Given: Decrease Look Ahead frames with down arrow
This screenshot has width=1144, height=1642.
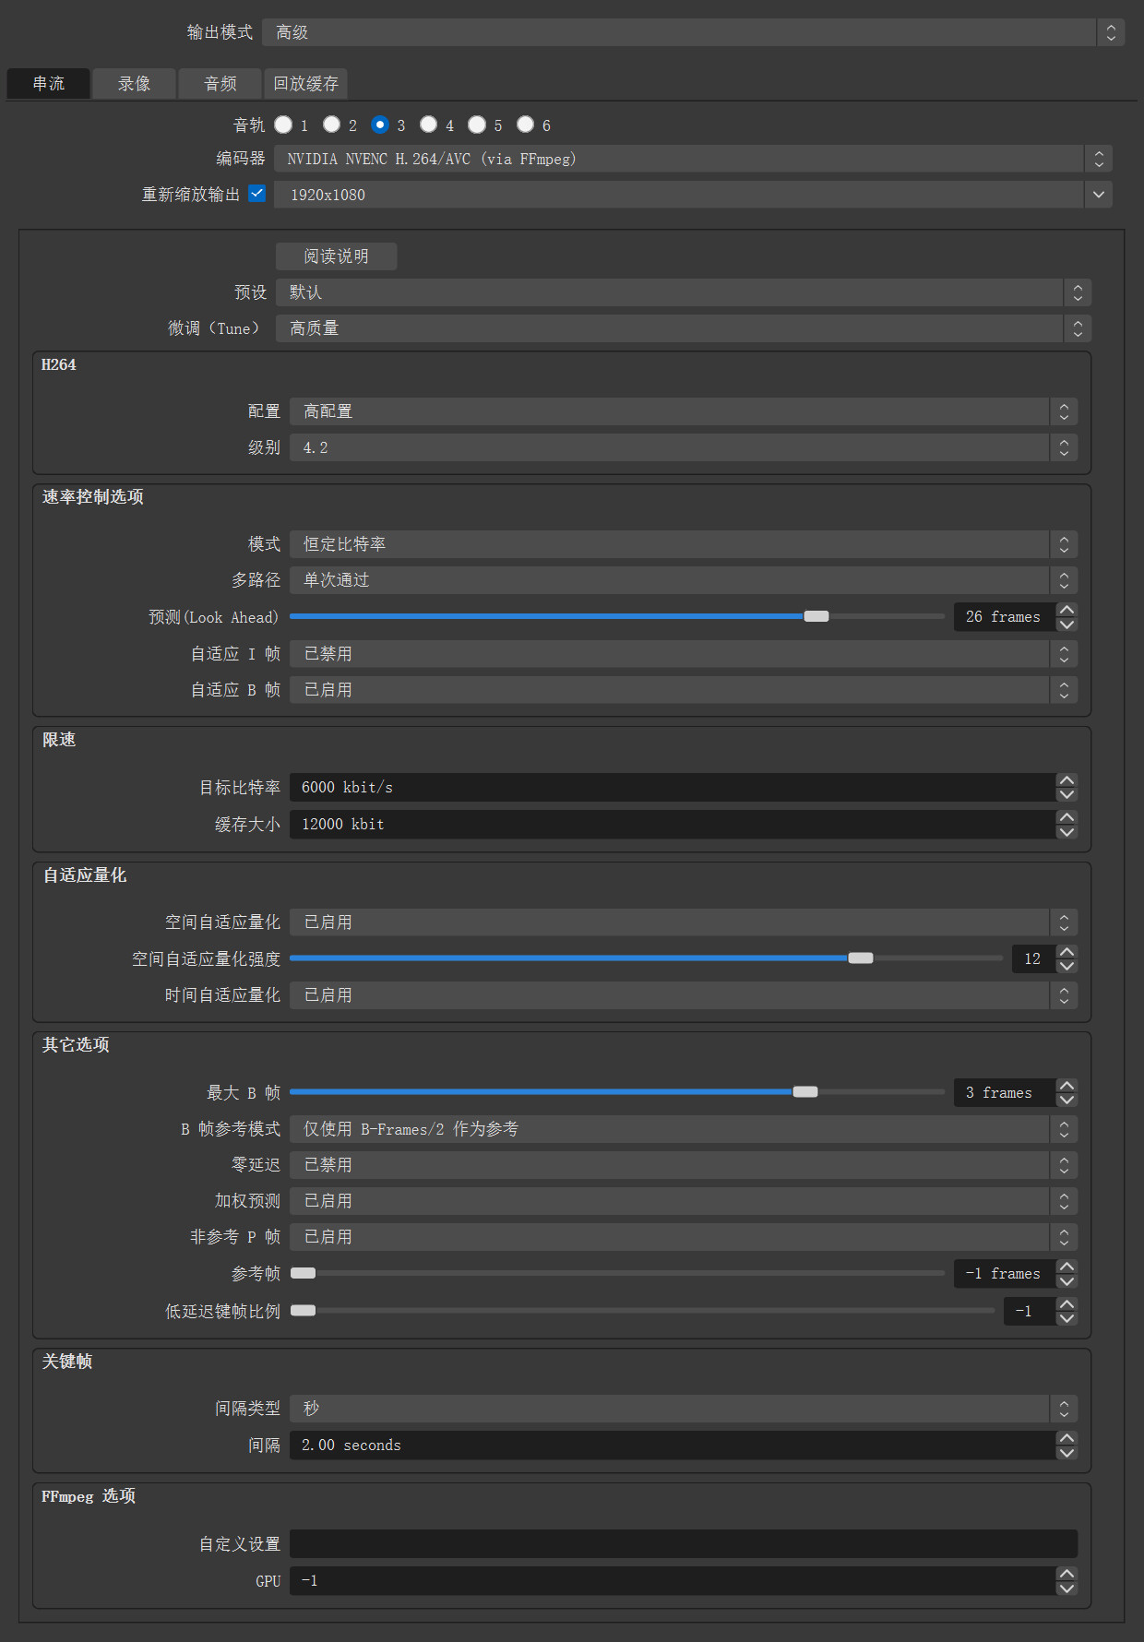Looking at the screenshot, I should pyautogui.click(x=1067, y=625).
